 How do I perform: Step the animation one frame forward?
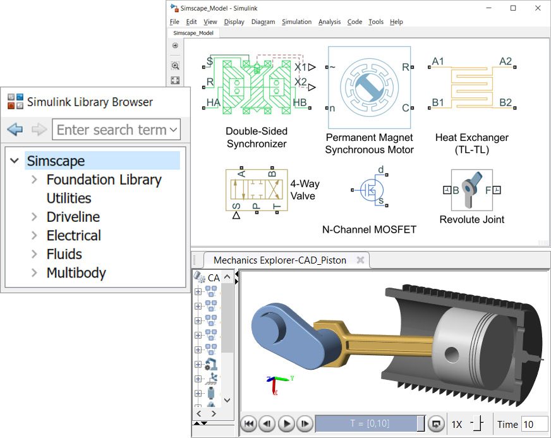click(305, 423)
